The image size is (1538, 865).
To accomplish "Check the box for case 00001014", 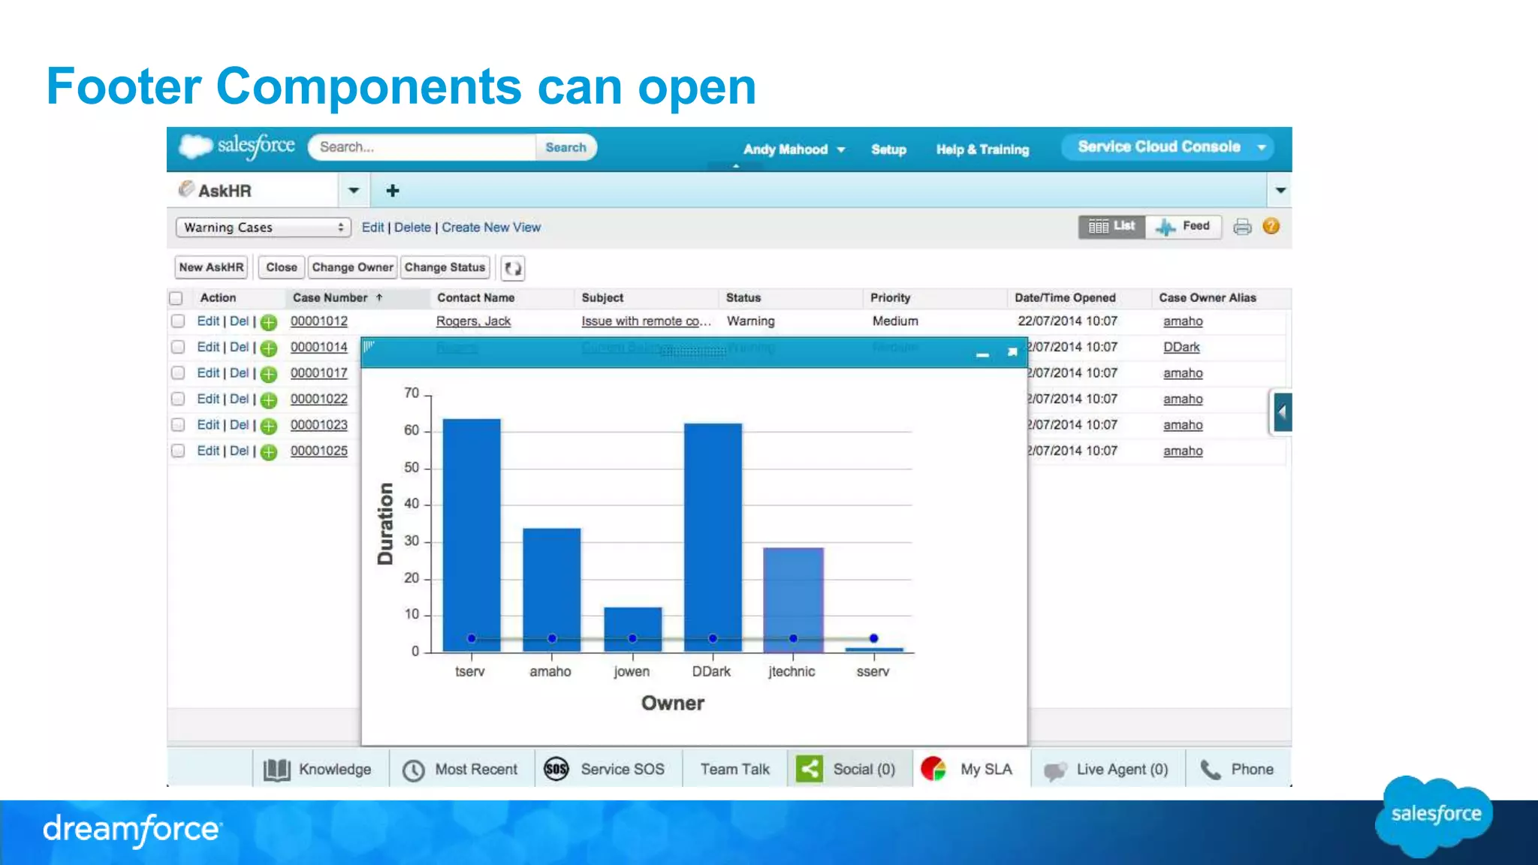I will pos(178,347).
